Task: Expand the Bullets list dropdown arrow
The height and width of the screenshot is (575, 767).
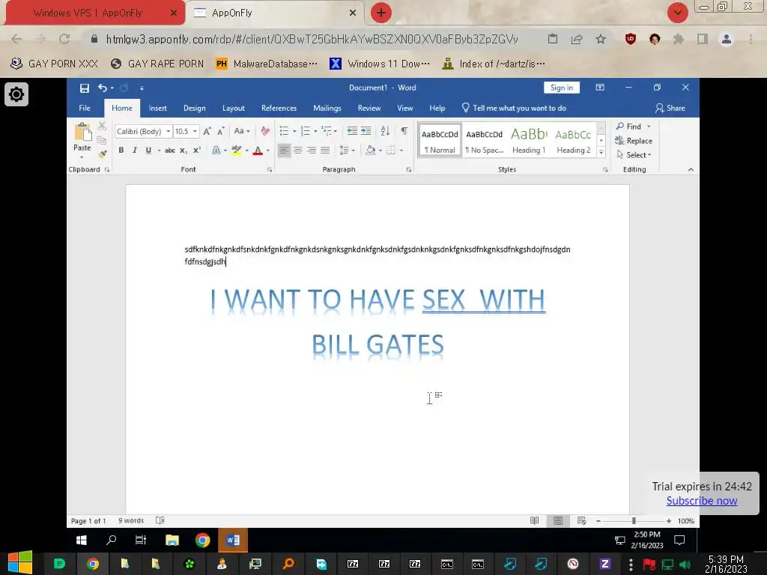Action: (x=294, y=131)
